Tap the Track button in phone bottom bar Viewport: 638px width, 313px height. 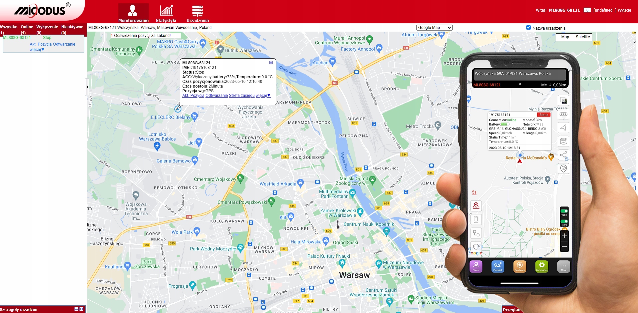pyautogui.click(x=476, y=266)
